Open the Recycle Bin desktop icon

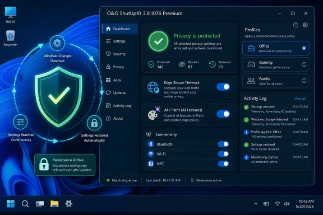pyautogui.click(x=10, y=38)
